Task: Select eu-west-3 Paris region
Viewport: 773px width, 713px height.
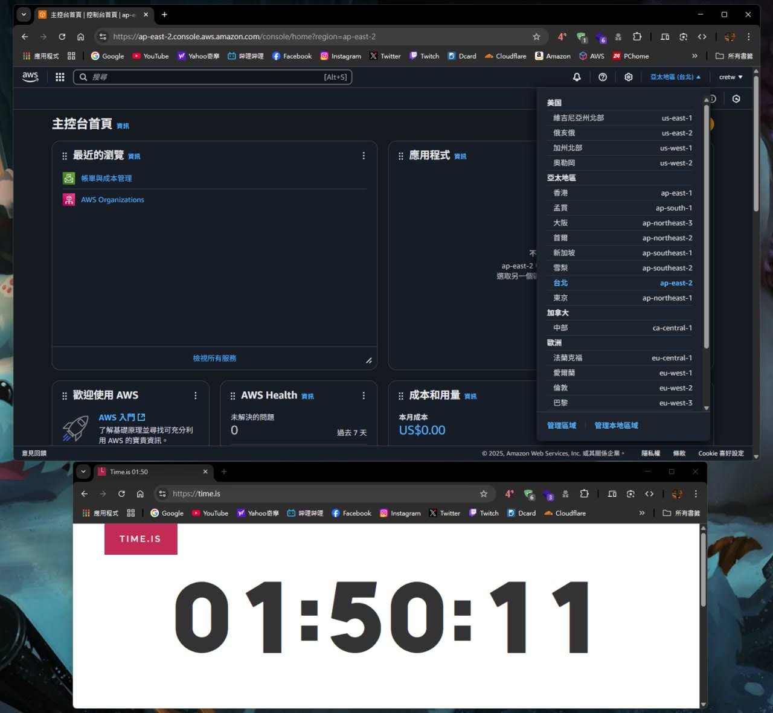Action: coord(623,403)
